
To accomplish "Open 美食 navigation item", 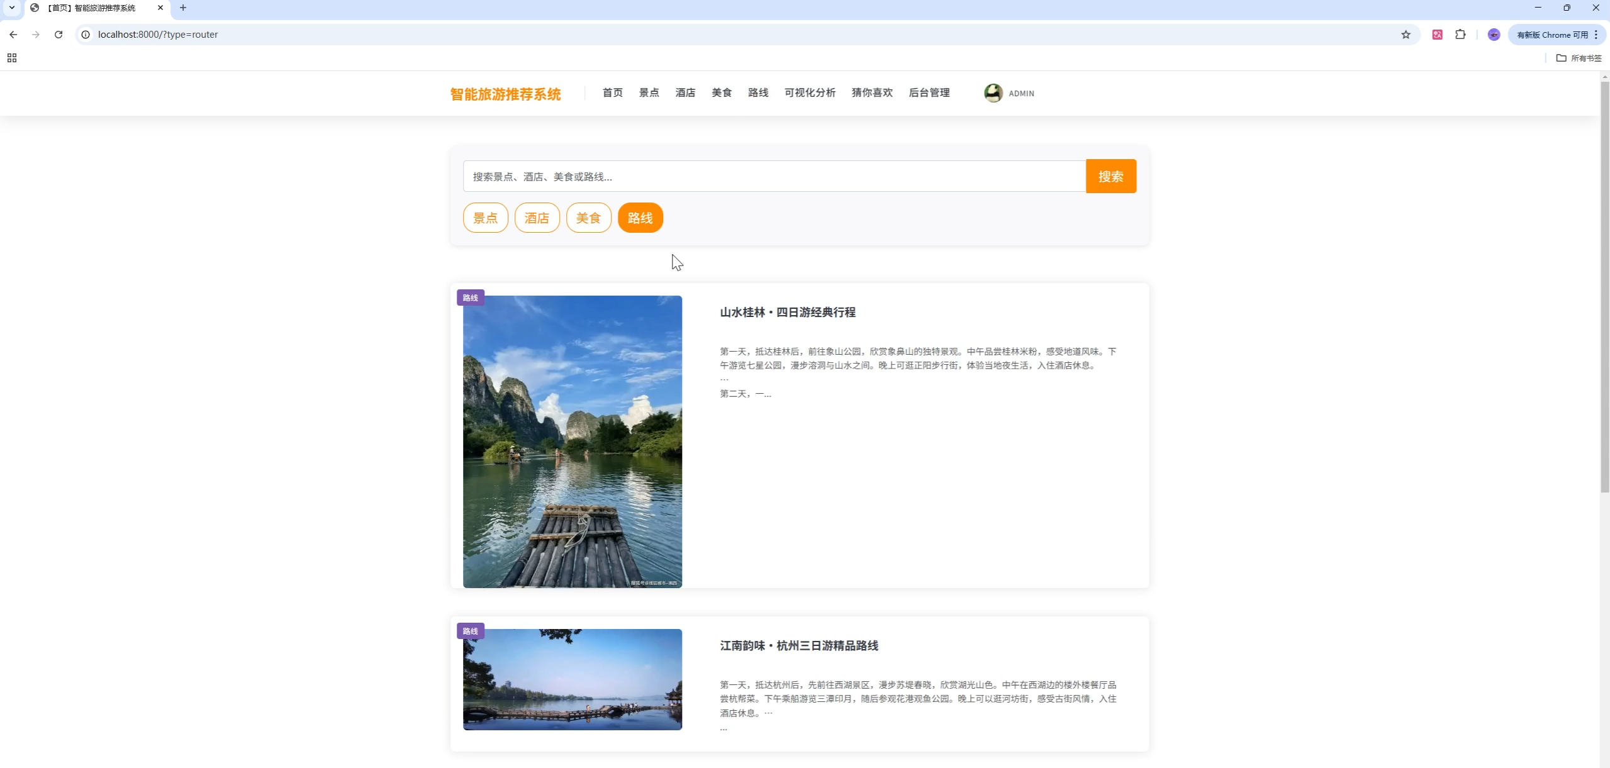I will click(x=722, y=92).
